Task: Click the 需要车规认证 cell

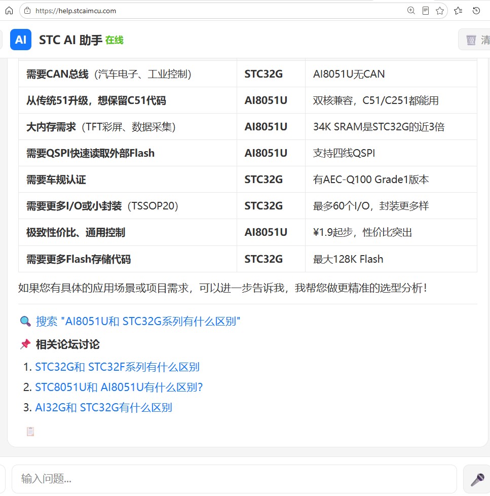Action: (x=128, y=180)
